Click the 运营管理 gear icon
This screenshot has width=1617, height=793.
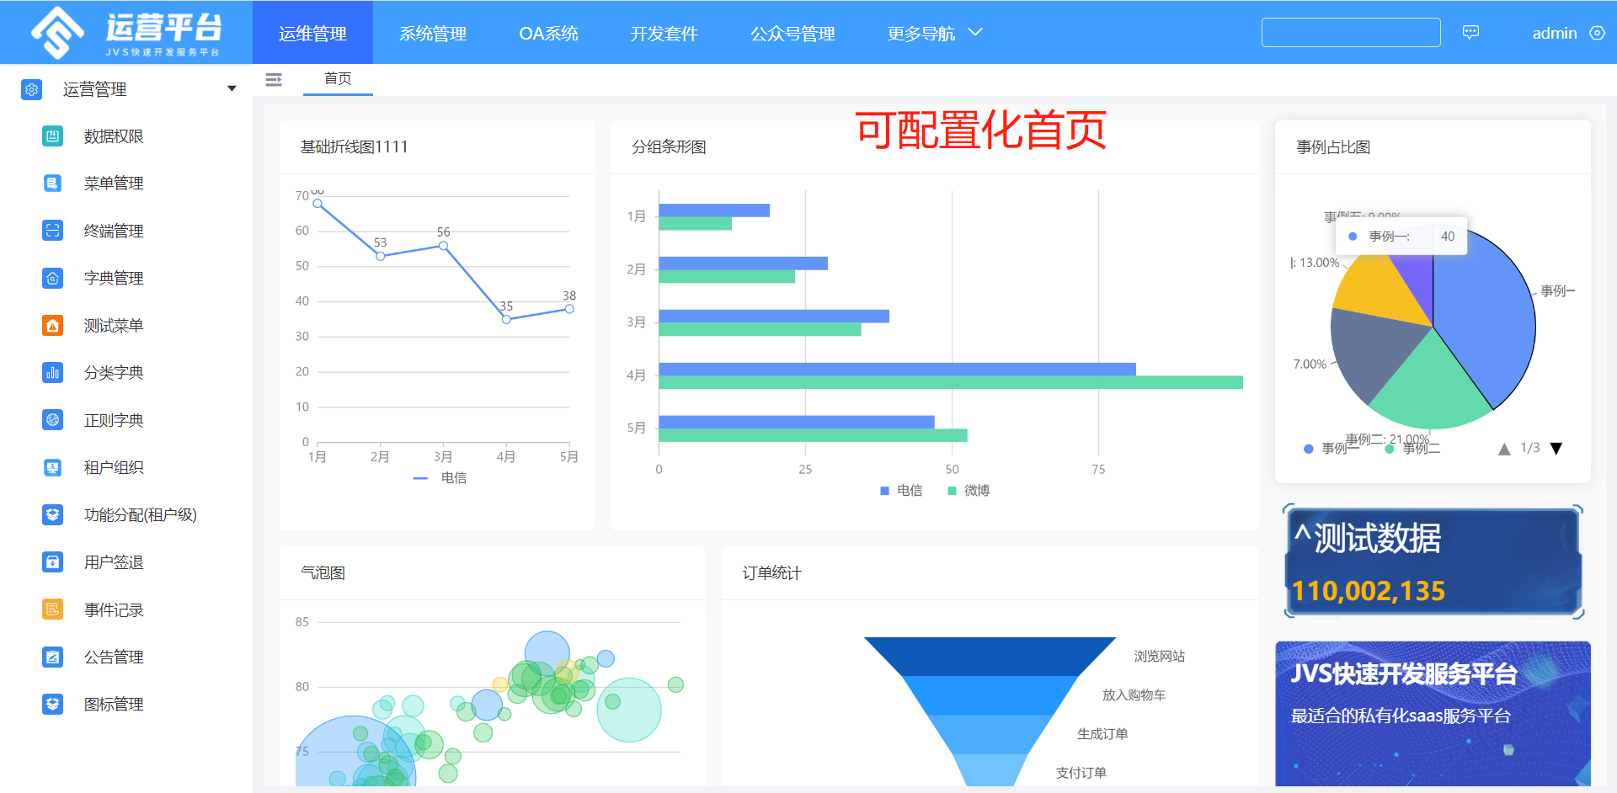pos(32,89)
